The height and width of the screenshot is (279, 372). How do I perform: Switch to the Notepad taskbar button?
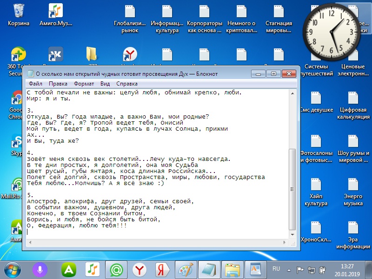point(209,270)
